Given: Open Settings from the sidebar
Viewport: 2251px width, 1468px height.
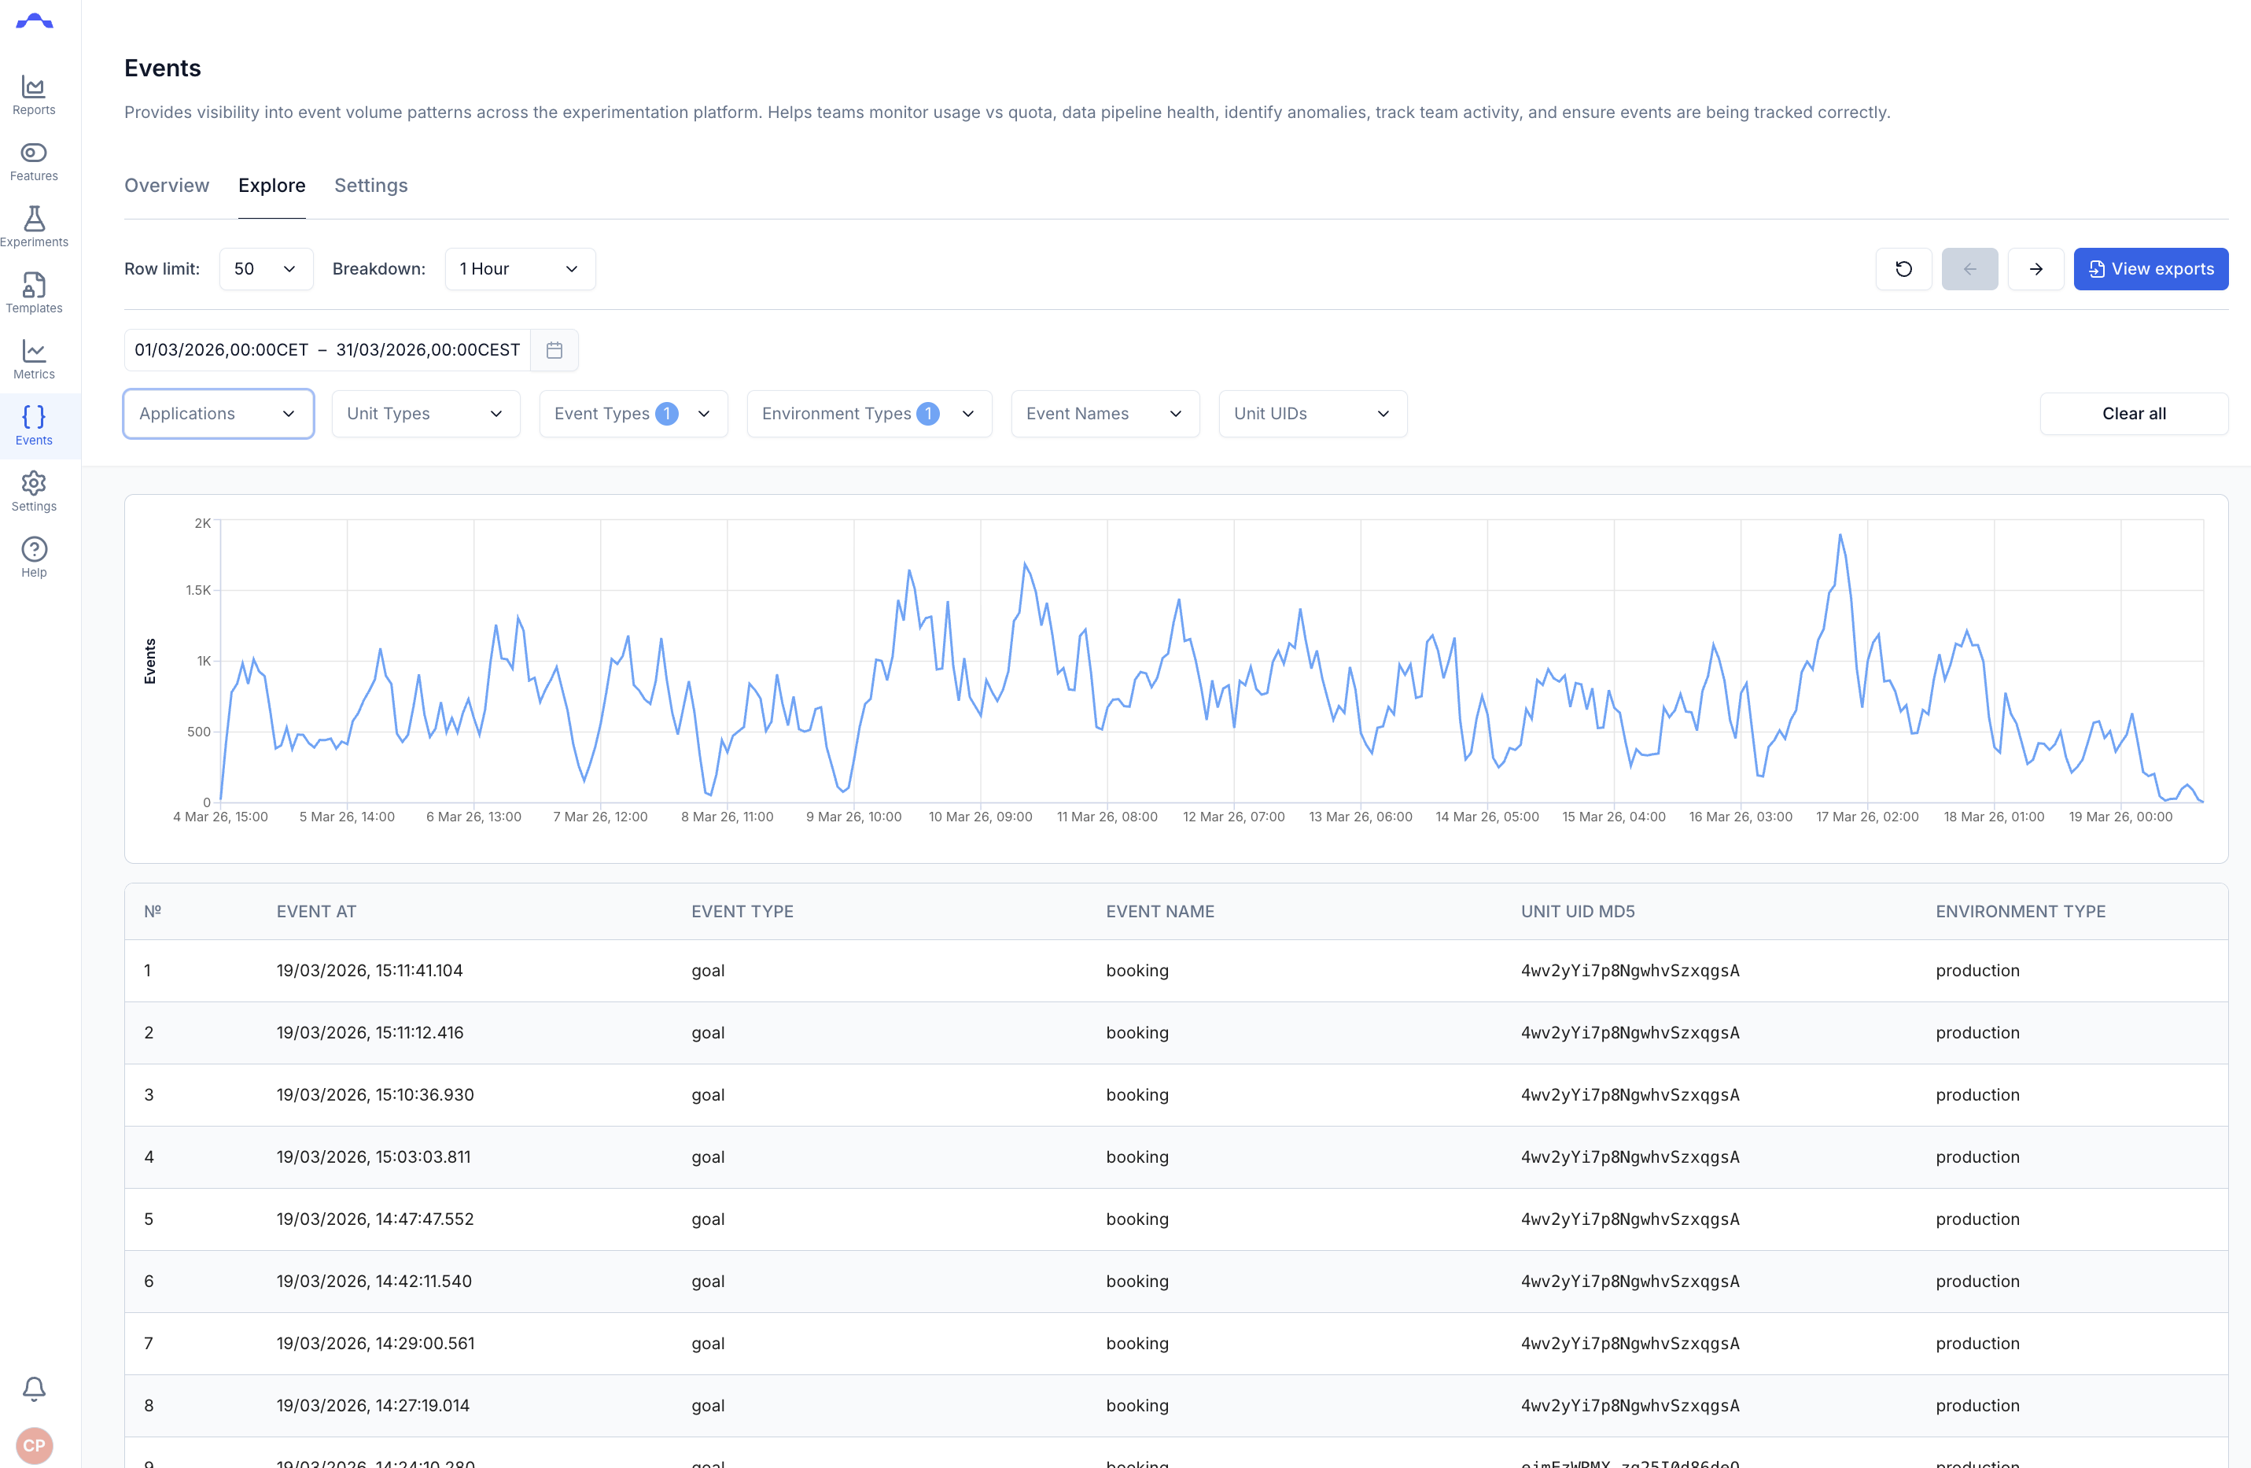Looking at the screenshot, I should [x=34, y=492].
